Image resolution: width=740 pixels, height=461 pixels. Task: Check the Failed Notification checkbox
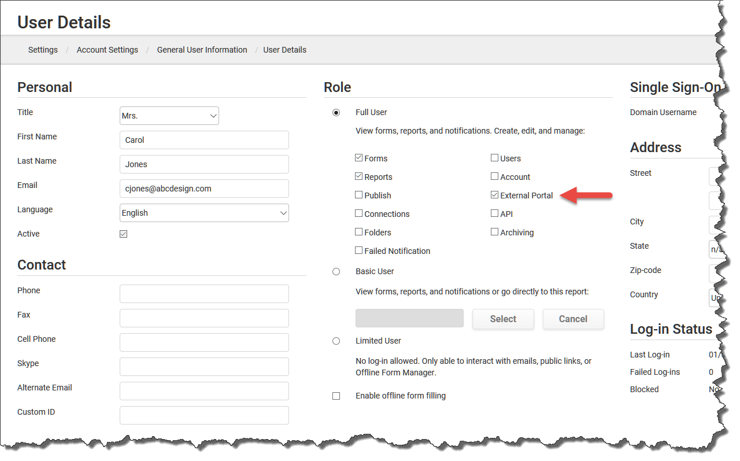[x=359, y=250]
